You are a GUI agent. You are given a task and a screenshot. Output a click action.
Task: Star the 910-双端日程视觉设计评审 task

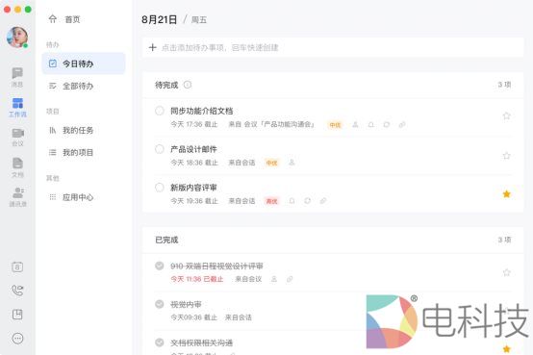click(x=506, y=272)
